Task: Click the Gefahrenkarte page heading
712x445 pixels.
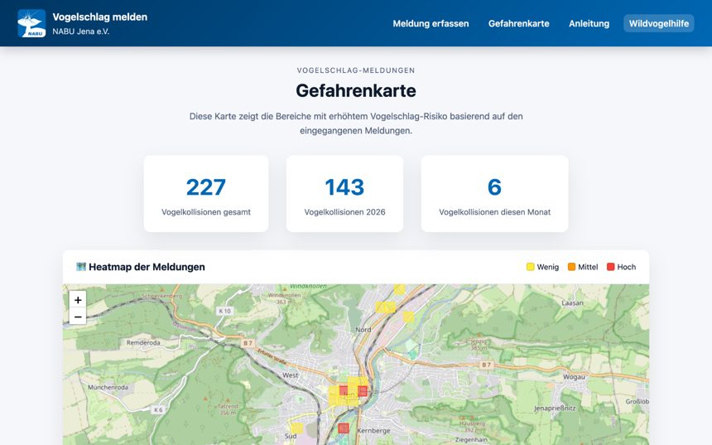Action: [356, 90]
